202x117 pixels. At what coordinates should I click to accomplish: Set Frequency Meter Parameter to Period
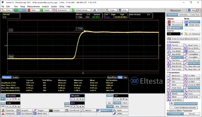pos(192,114)
